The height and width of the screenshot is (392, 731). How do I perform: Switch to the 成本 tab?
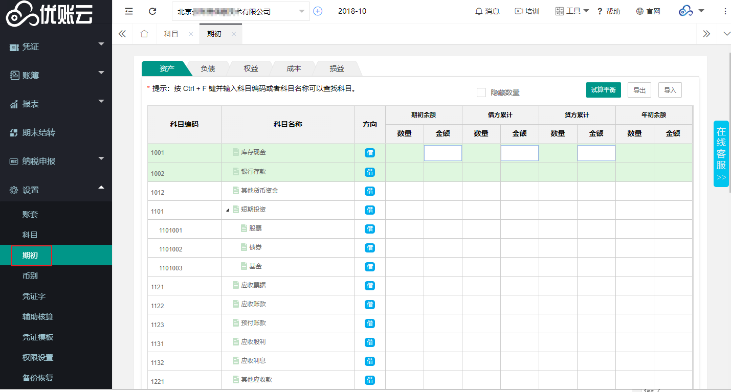tap(294, 68)
